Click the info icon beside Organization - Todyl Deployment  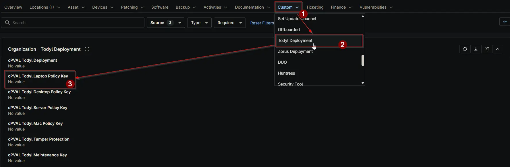(x=87, y=49)
